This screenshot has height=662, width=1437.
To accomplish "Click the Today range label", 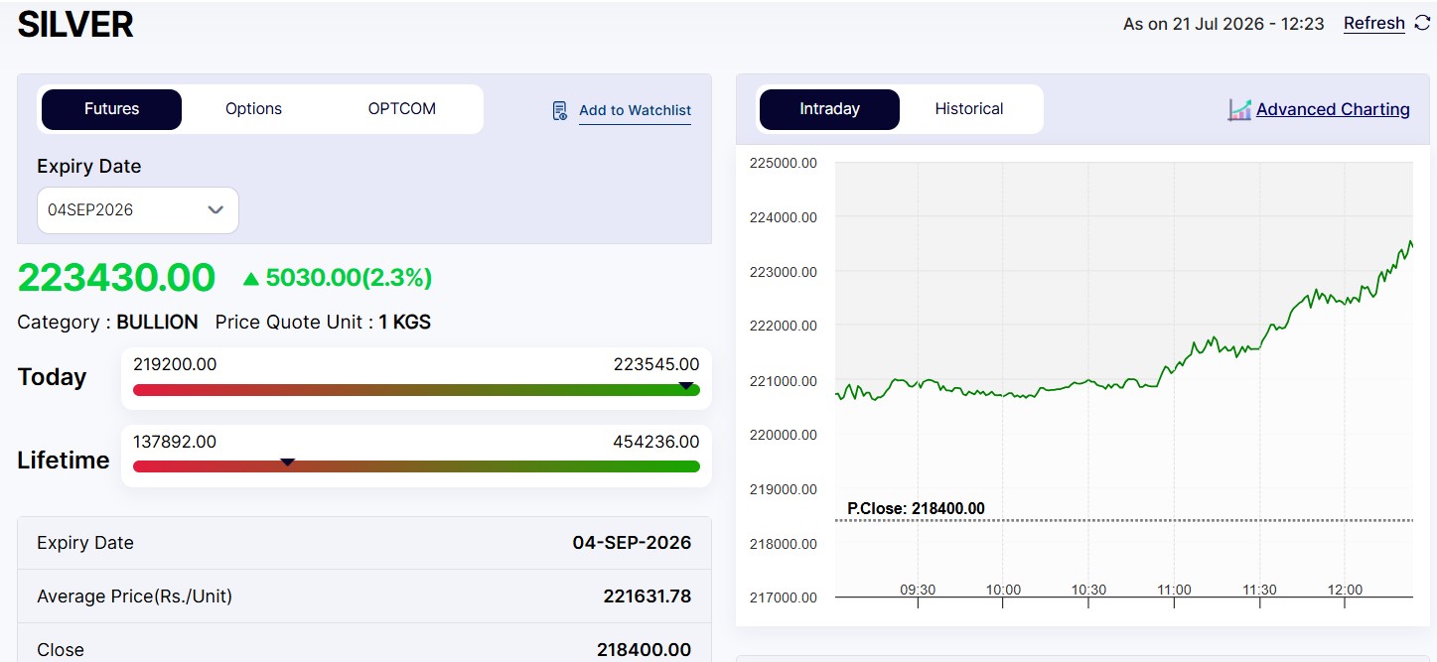I will [x=52, y=377].
